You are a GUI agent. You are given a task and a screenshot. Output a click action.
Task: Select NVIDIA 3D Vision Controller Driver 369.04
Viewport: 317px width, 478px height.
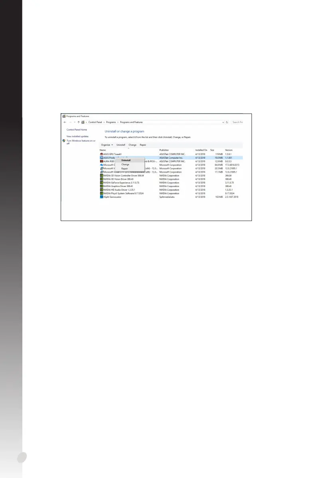click(124, 175)
